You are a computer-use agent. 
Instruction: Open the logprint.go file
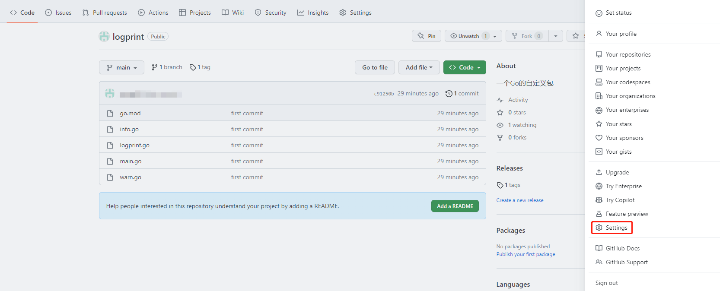[x=134, y=145]
